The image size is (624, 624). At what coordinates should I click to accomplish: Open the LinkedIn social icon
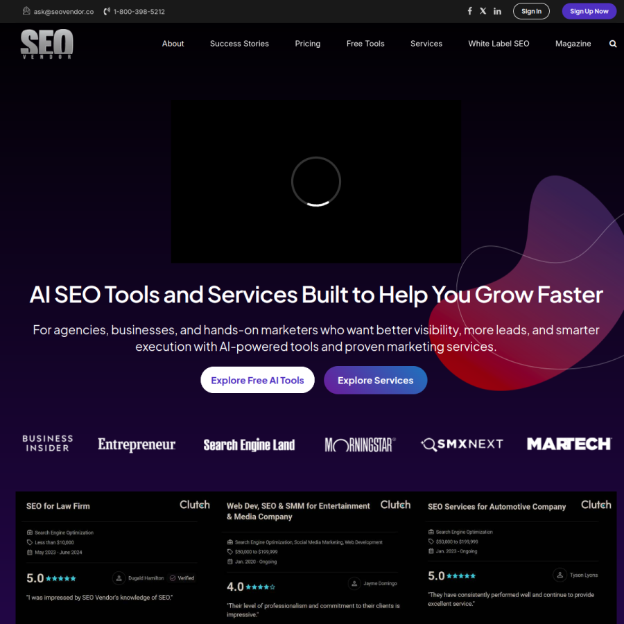(x=497, y=11)
